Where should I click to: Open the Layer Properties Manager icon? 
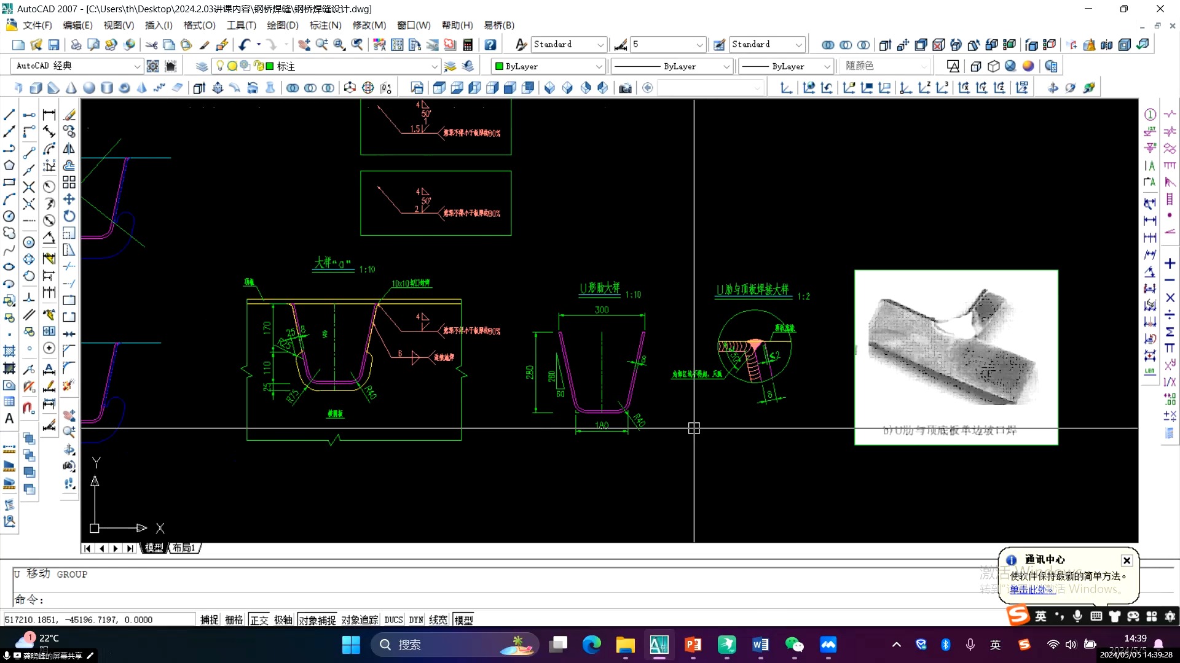click(202, 66)
